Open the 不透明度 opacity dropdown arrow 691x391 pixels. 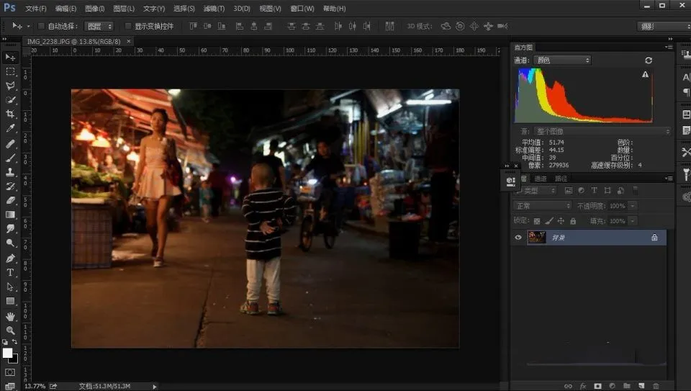click(x=633, y=206)
